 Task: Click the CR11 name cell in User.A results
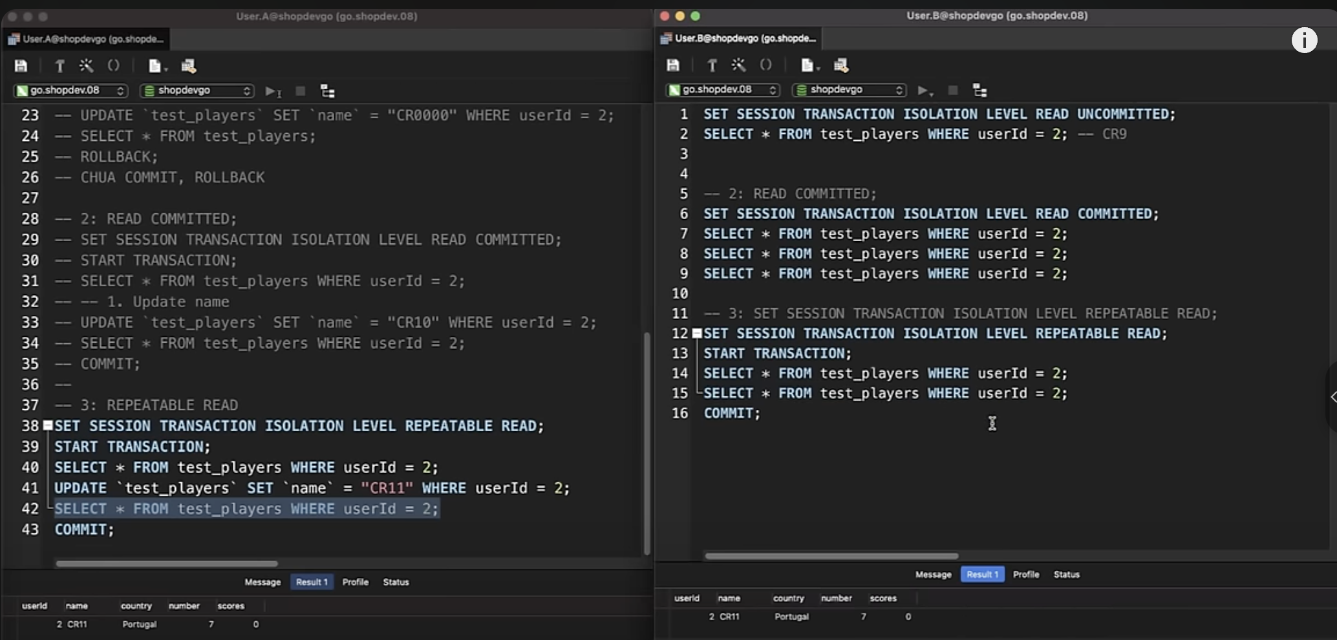(x=77, y=624)
